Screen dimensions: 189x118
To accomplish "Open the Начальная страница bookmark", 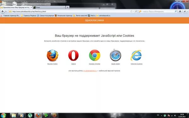I will point(64,15).
